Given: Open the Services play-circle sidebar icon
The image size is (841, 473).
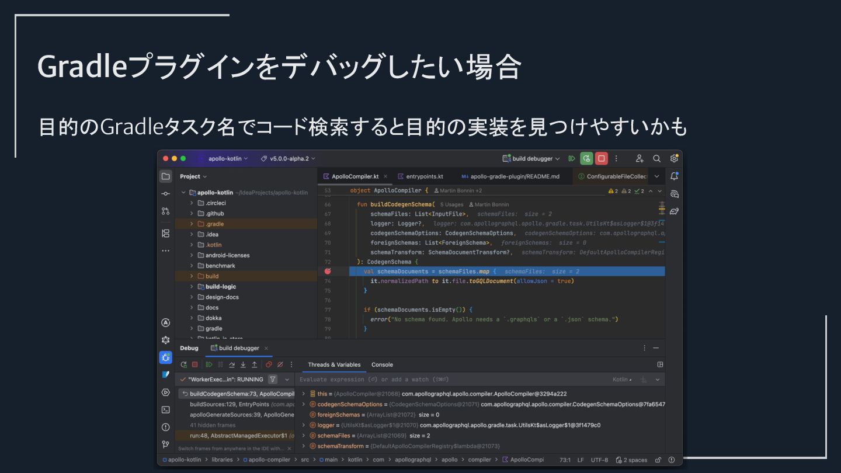Looking at the screenshot, I should click(x=166, y=392).
